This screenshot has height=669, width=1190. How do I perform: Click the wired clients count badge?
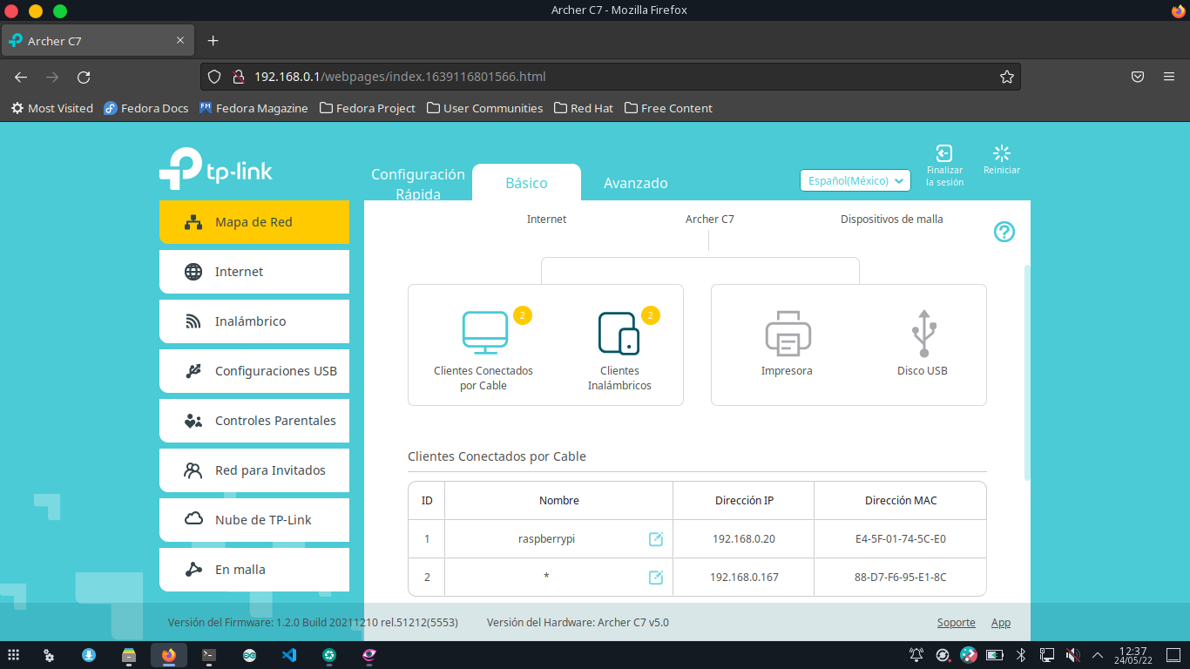(523, 315)
